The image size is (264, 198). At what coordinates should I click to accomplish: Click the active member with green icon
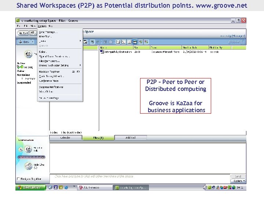pyautogui.click(x=25, y=67)
